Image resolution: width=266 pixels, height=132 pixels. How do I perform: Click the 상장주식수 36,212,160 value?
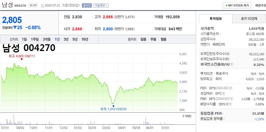point(256,40)
